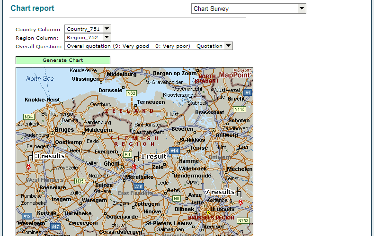Click 'Kortrijk' label on map
The width and height of the screenshot is (374, 236).
47,213
